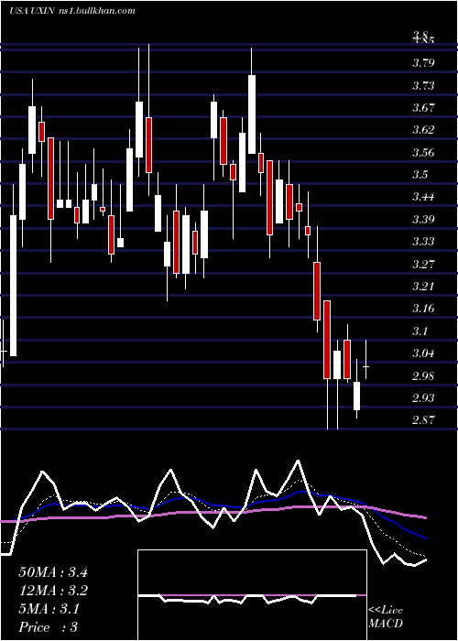Click the Price : 3 readout
This screenshot has height=641, width=458.
(x=49, y=627)
